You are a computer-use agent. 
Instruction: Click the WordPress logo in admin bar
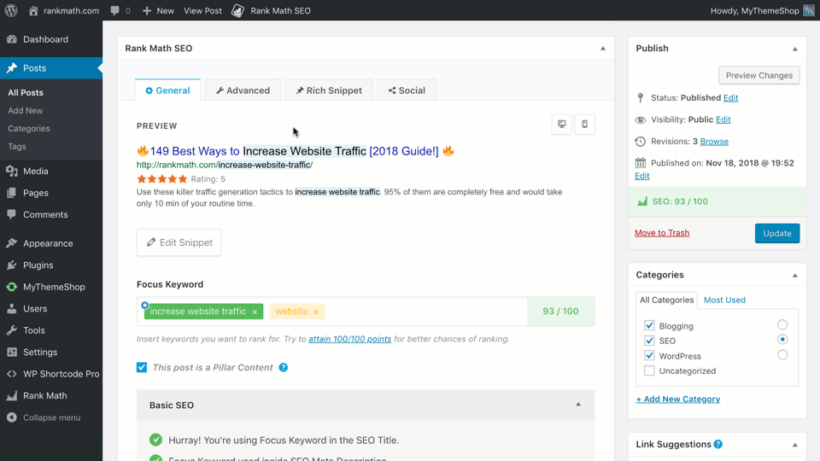[x=11, y=10]
